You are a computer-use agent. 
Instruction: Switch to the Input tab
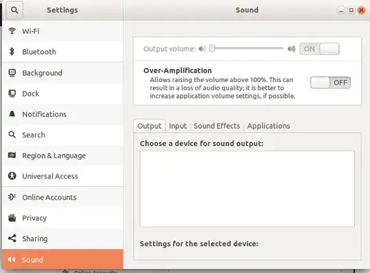pos(177,126)
